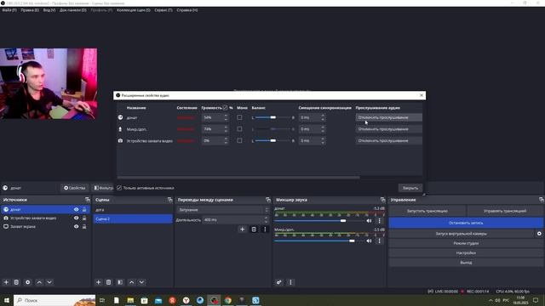Image resolution: width=545 pixels, height=306 pixels.
Task: Open three-dot menu for Микр./доп. mixer channel
Action: [379, 241]
